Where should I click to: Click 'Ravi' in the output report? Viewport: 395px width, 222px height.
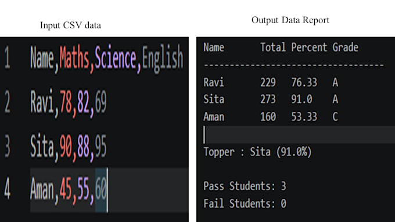pos(214,82)
